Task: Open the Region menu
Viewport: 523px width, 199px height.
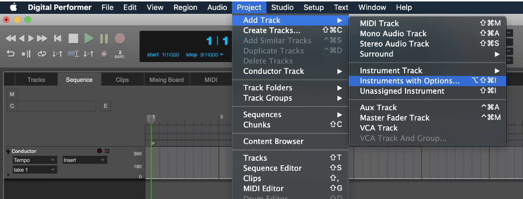Action: click(186, 7)
